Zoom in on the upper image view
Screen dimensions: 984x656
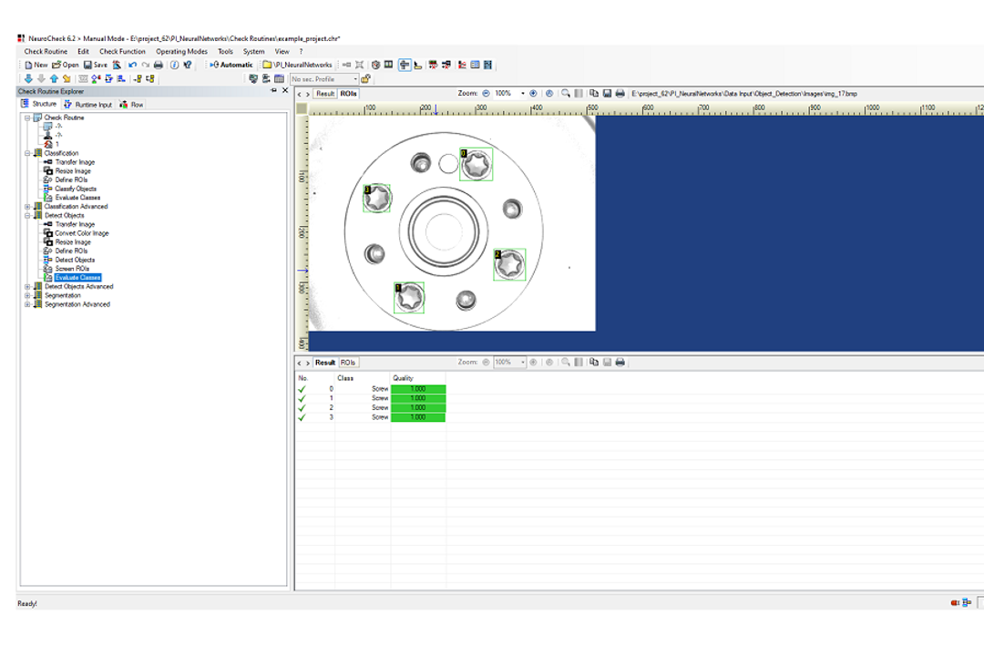[x=533, y=94]
